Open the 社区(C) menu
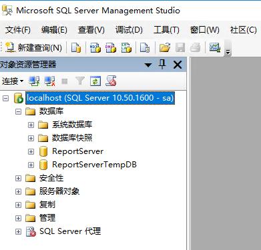This screenshot has height=250, width=261. pos(244,30)
